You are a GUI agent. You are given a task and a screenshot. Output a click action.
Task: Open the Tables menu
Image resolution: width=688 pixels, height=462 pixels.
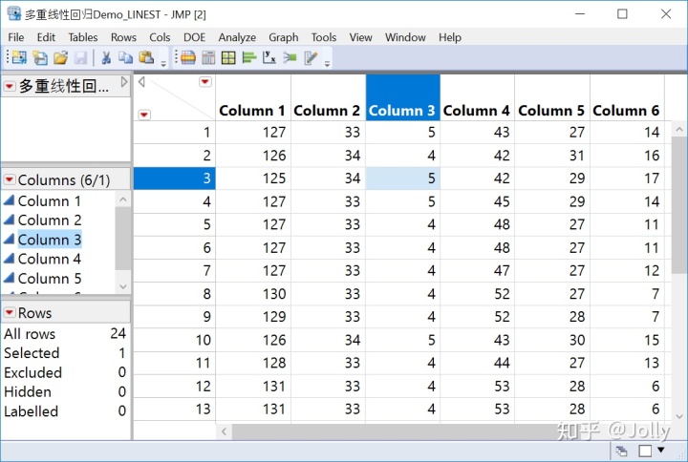pyautogui.click(x=83, y=37)
